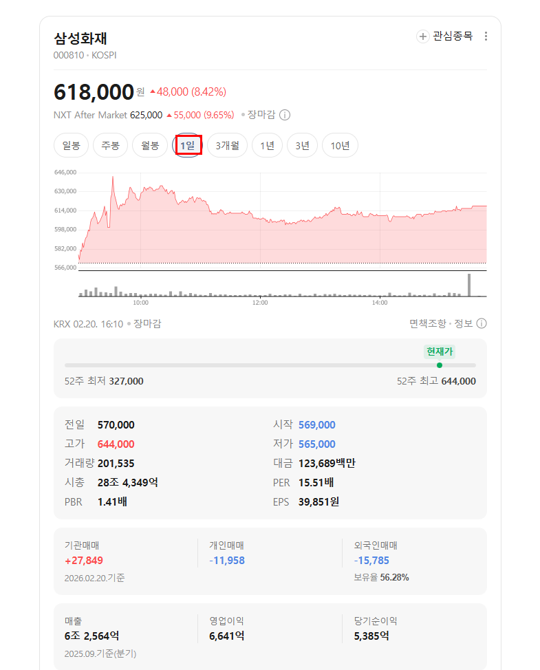Select the 일봉 chart tab

pos(71,145)
